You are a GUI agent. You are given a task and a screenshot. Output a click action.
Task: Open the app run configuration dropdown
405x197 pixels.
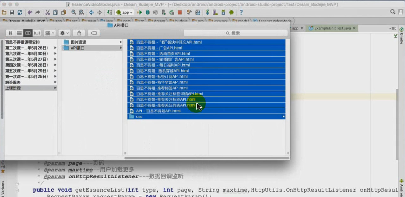point(124,12)
